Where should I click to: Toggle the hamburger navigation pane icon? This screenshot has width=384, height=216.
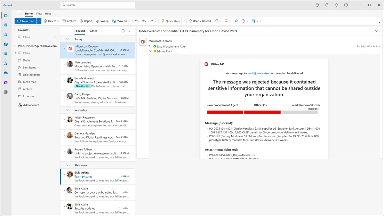(19, 13)
